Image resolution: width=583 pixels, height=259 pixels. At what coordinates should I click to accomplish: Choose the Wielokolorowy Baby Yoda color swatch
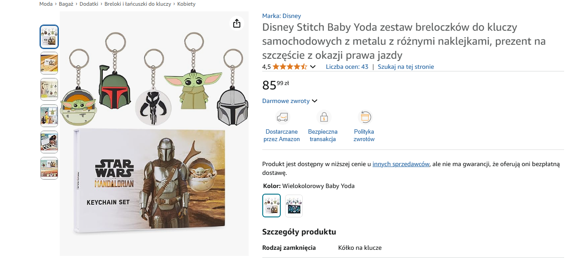click(272, 206)
